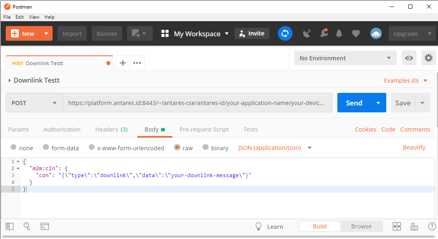This screenshot has height=239, width=438.
Task: Expand the POST method dropdown
Action: coord(34,103)
